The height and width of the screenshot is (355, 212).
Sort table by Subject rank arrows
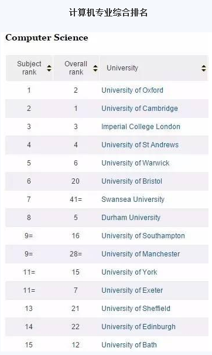49,68
